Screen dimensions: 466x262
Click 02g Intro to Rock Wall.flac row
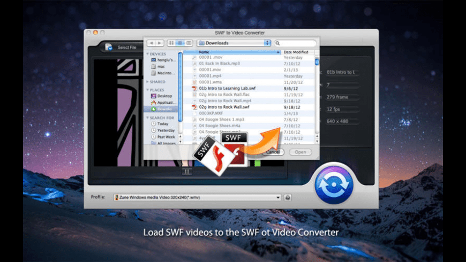point(249,95)
